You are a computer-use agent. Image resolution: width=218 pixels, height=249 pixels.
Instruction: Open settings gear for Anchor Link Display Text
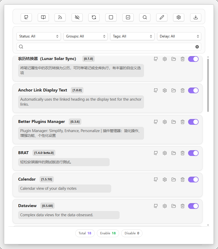pyautogui.click(x=164, y=90)
